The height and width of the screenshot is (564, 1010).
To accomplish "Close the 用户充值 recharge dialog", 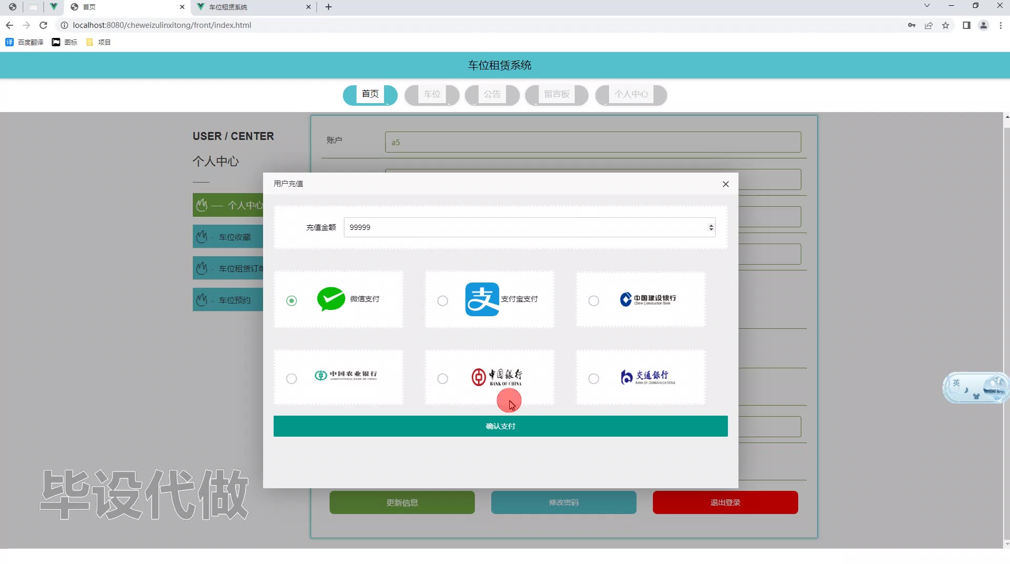I will click(x=725, y=184).
